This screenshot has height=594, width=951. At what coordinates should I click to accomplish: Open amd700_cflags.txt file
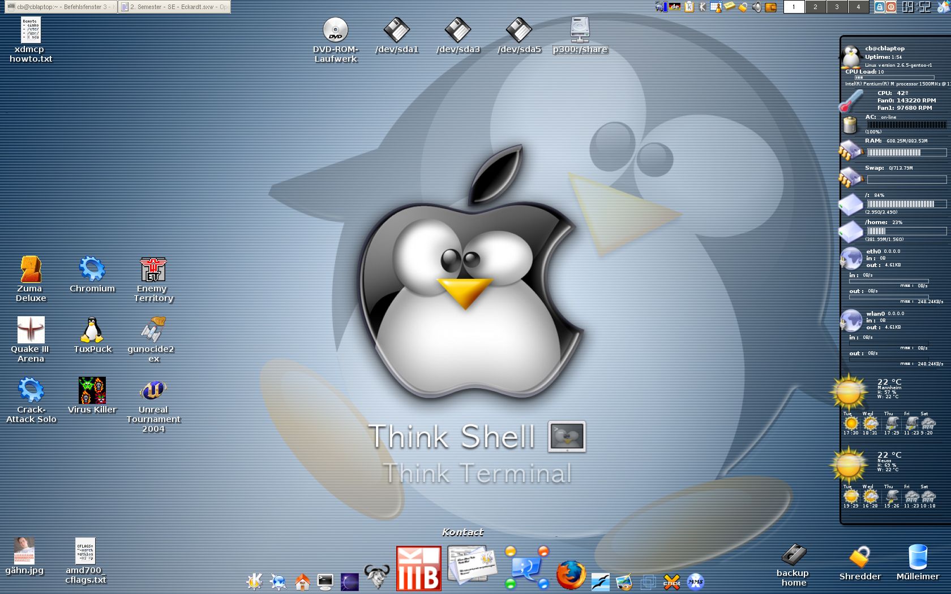85,561
